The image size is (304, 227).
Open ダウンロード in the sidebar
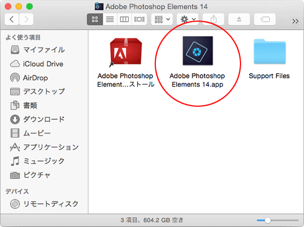coord(44,119)
